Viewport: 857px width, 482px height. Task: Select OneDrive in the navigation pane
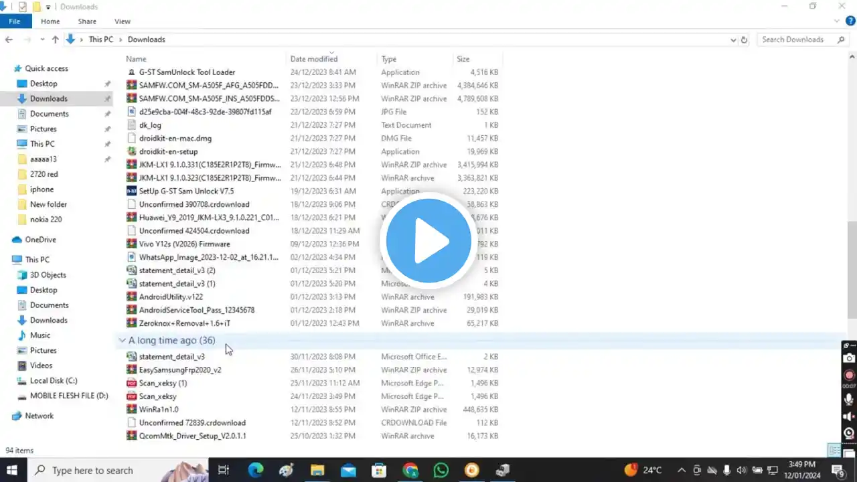[x=40, y=240]
